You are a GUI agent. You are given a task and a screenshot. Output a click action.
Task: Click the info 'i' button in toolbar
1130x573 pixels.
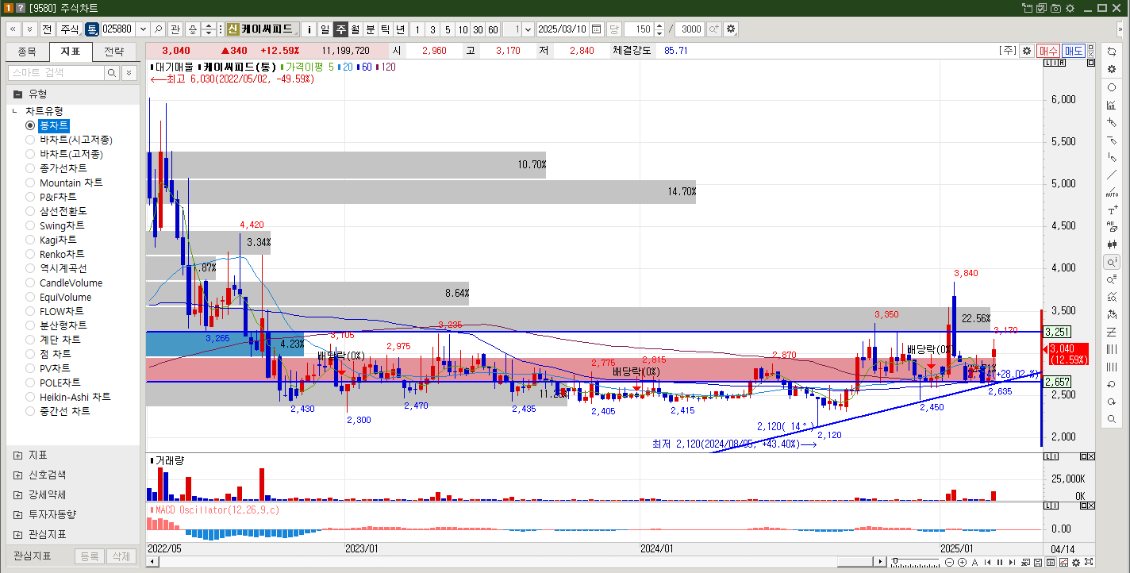click(x=309, y=29)
